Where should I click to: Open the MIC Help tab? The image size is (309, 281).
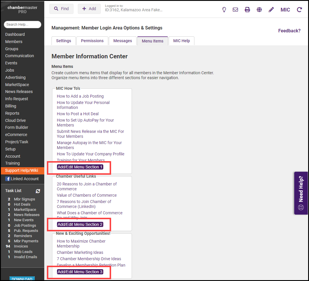[x=181, y=41]
